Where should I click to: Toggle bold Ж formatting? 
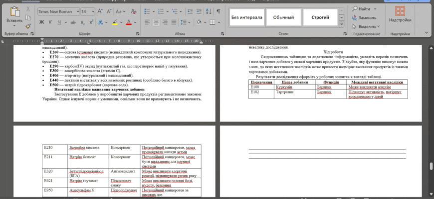tap(41, 22)
